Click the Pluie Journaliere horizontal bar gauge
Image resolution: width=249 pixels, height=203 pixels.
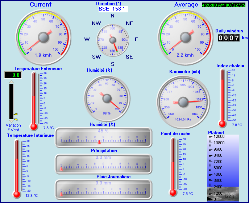pos(103,189)
